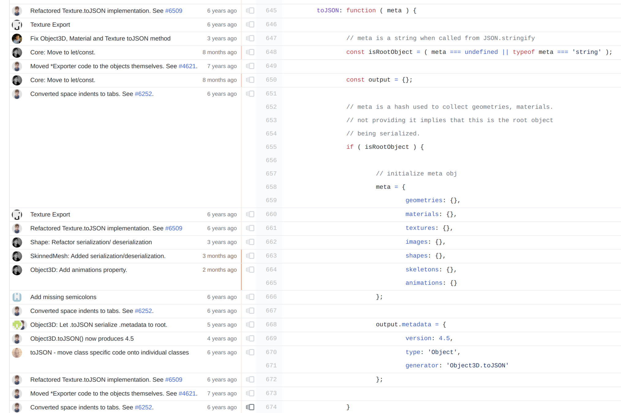621x413 pixels.
Task: Open SkinnedMesh serialization commit message
Action: [x=98, y=256]
